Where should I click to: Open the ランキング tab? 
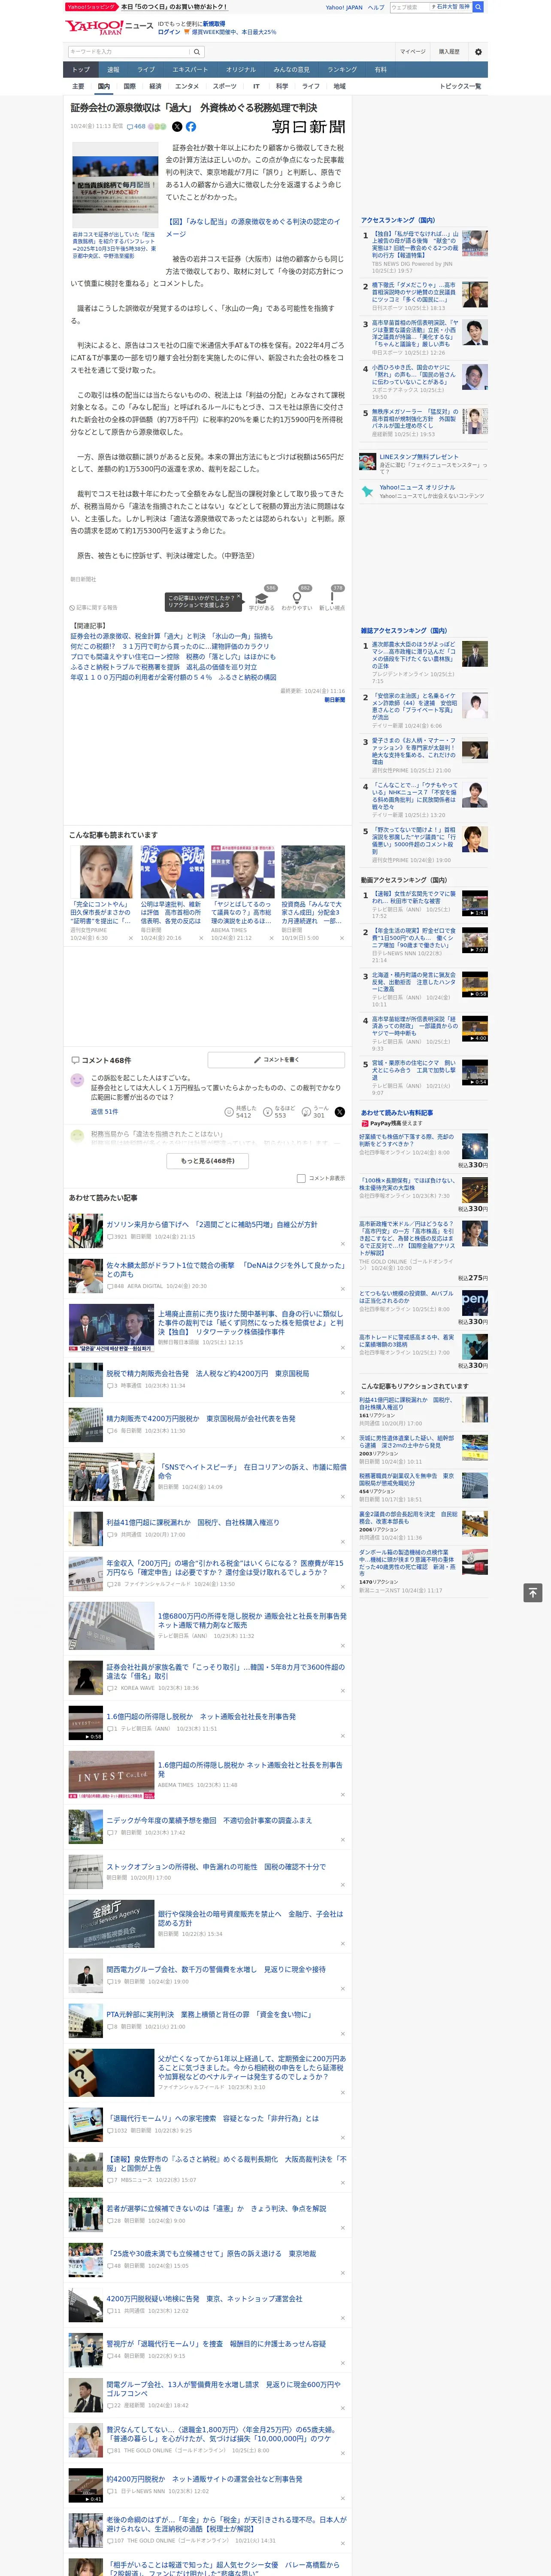(342, 69)
